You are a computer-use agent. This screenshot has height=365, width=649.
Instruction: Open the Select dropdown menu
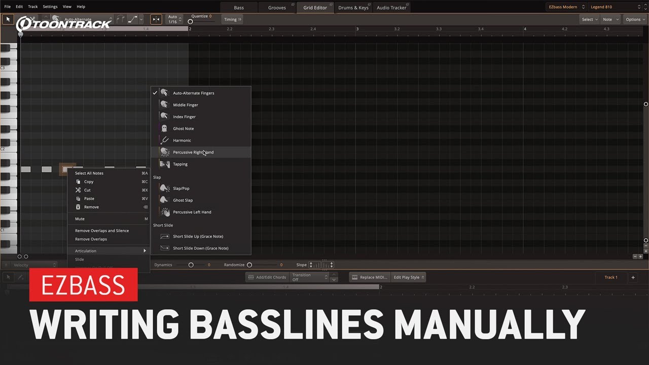590,19
